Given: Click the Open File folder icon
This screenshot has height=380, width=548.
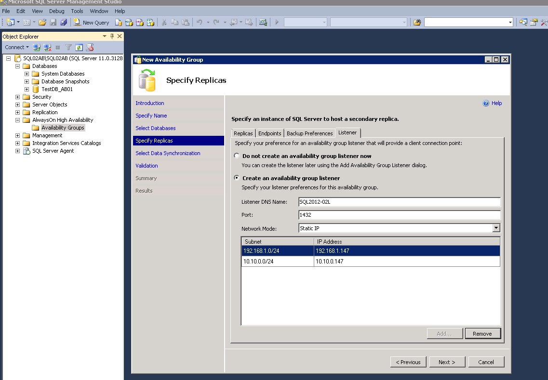Looking at the screenshot, I should pyautogui.click(x=42, y=22).
